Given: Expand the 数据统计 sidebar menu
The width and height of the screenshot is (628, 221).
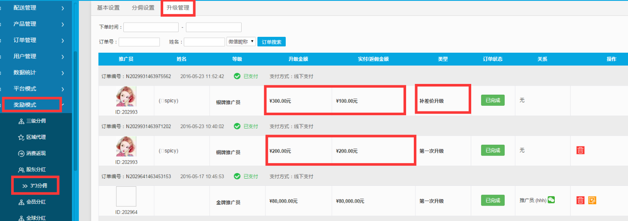Looking at the screenshot, I should point(35,73).
